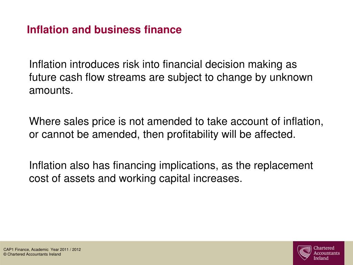Click the '© Chartered Accountants Ireland' footer line
The image size is (353, 265).
tap(32, 254)
